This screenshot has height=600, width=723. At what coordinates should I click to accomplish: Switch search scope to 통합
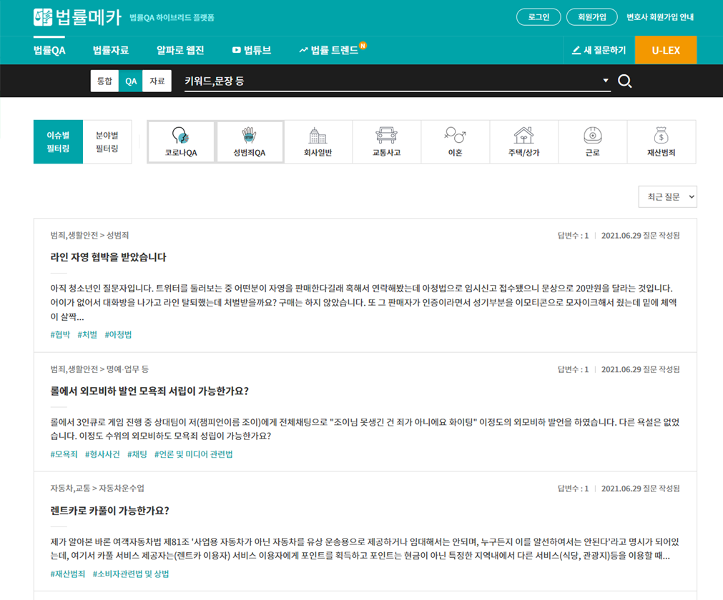(104, 81)
